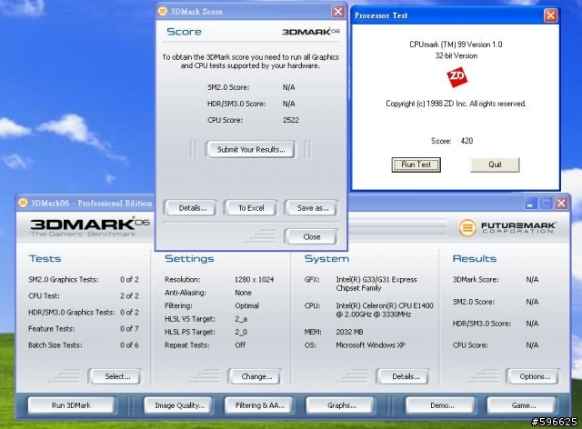Click Run 3DMark button
Viewport: 582px width, 429px height.
71,405
